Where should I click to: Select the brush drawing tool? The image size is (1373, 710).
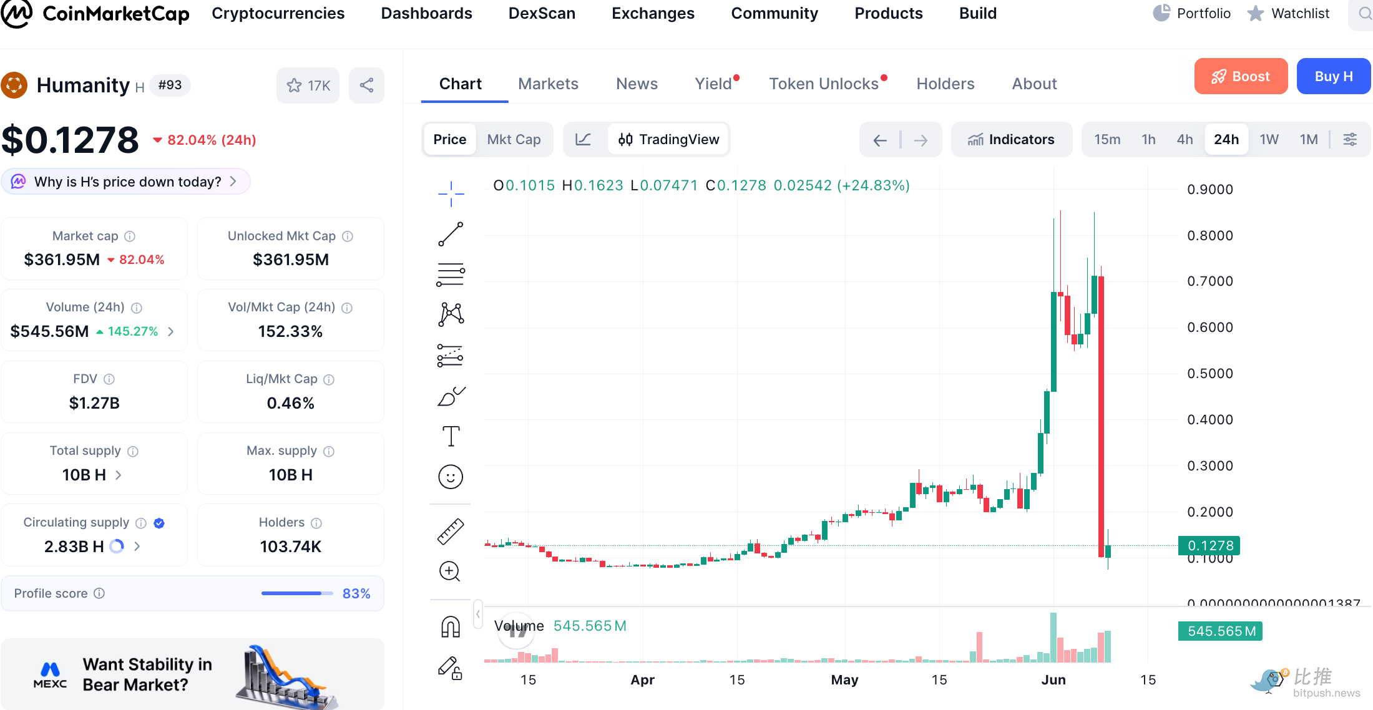(x=451, y=396)
